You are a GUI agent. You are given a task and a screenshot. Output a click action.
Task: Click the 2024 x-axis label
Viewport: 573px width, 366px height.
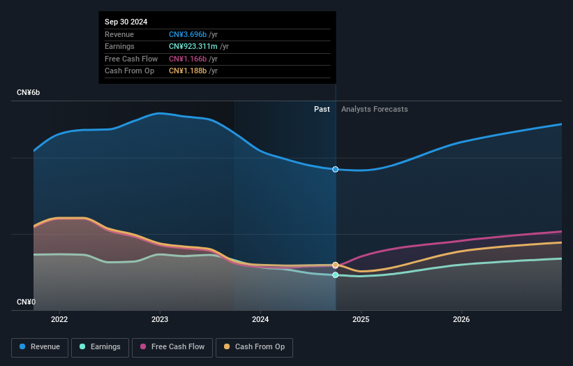tap(260, 320)
